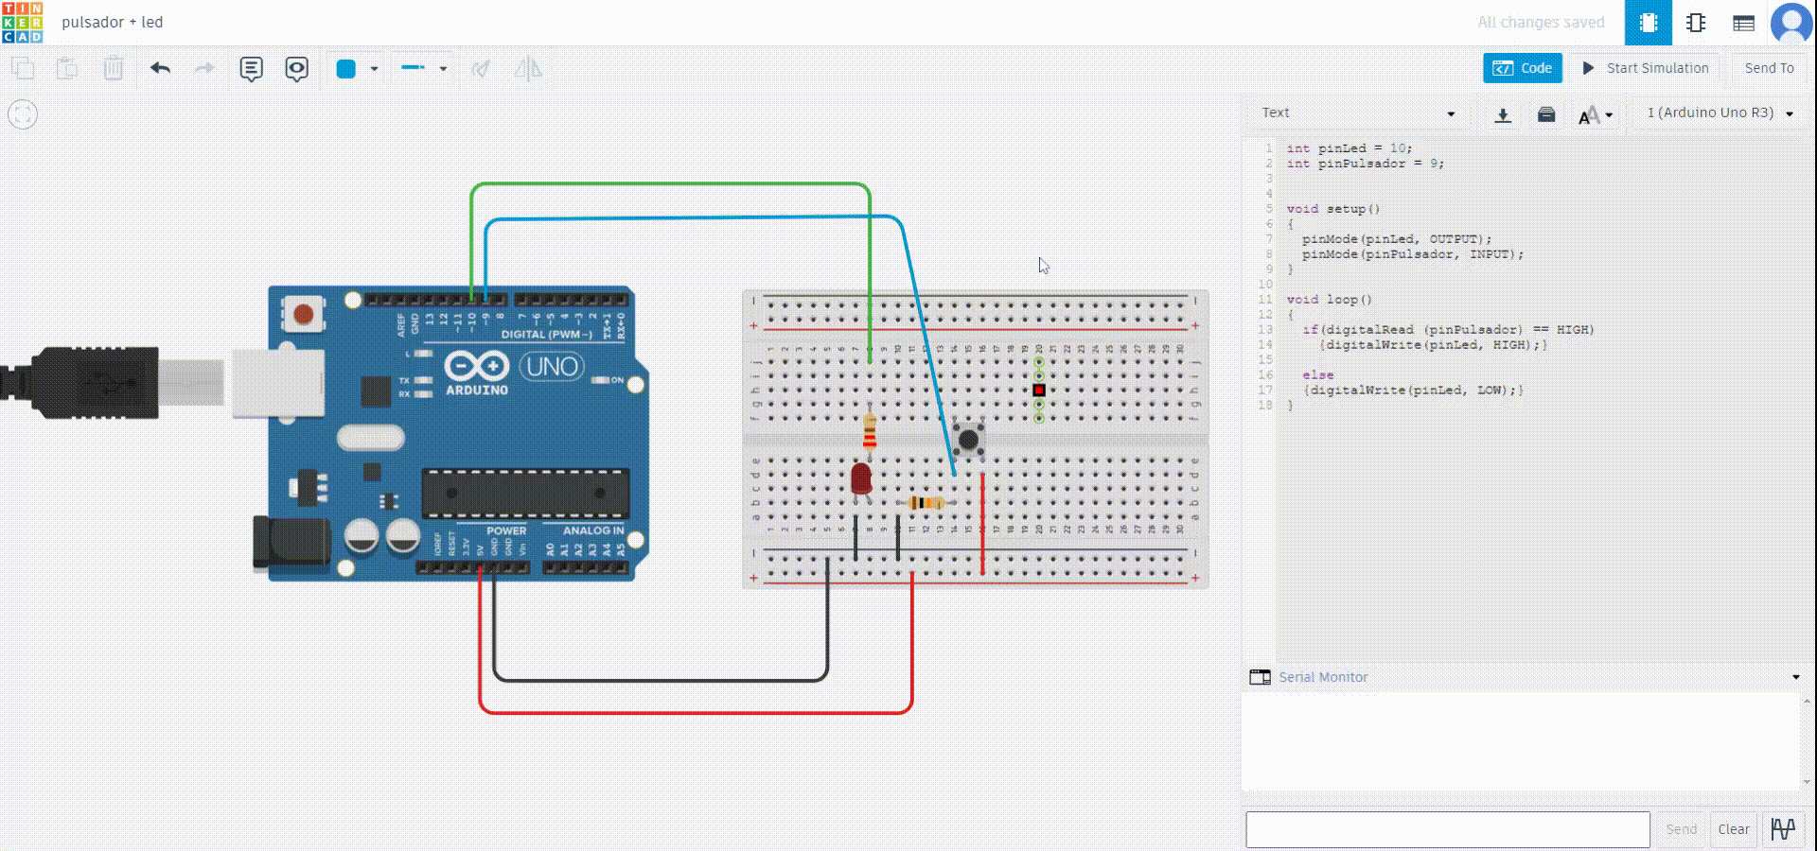Select the long red power wire
Screen dimensions: 1817x851
point(696,711)
